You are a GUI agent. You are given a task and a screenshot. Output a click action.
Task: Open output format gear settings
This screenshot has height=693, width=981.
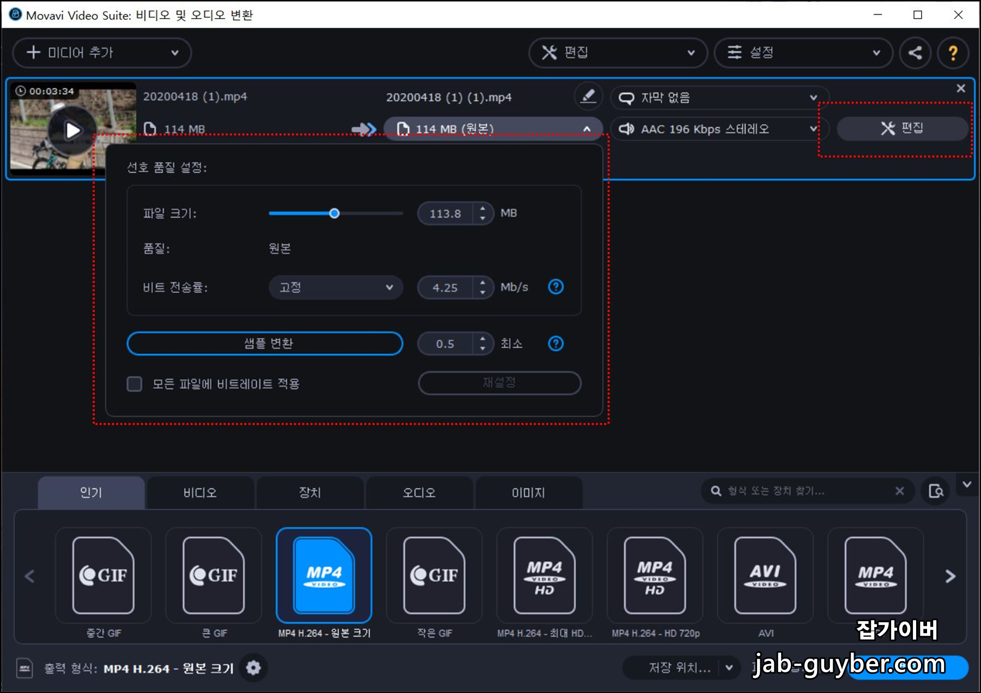[x=253, y=668]
